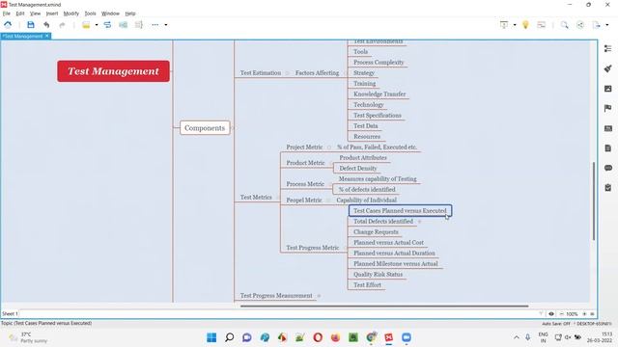Collapse the Test Estimation branch
This screenshot has width=618, height=347.
(287, 73)
